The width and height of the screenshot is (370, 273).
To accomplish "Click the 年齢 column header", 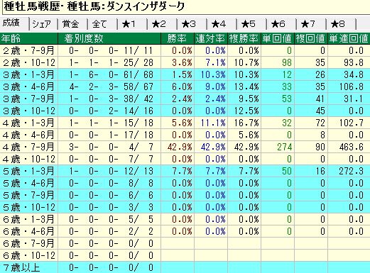I will click(x=29, y=38).
